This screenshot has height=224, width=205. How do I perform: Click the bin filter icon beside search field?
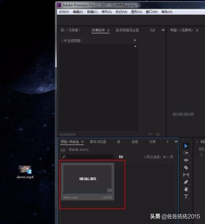(x=121, y=157)
